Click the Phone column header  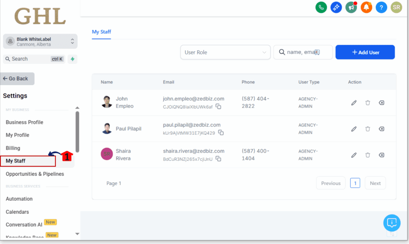[x=248, y=82]
